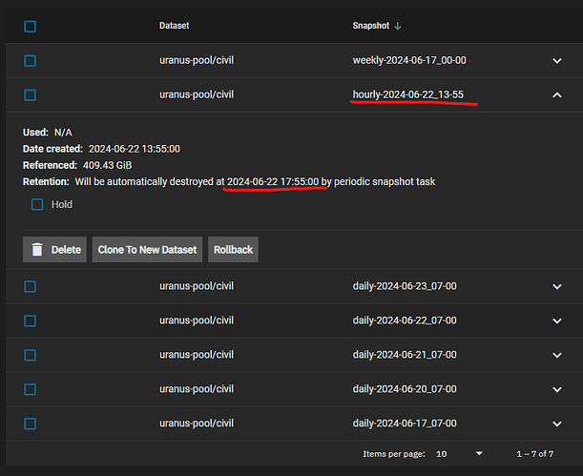This screenshot has width=583, height=476.
Task: Select the hourly-2024-06-22_13-55 snapshot checkbox
Action: [30, 94]
